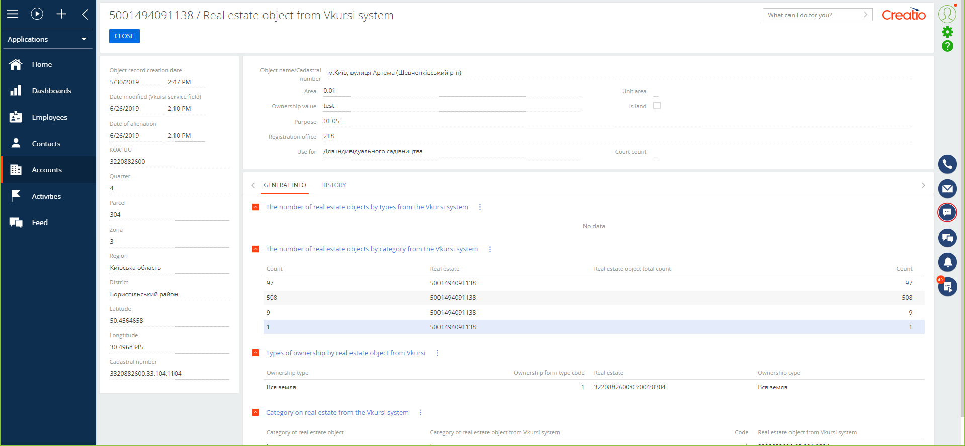Toggle the Is land checkbox
Image resolution: width=965 pixels, height=446 pixels.
pyautogui.click(x=657, y=106)
